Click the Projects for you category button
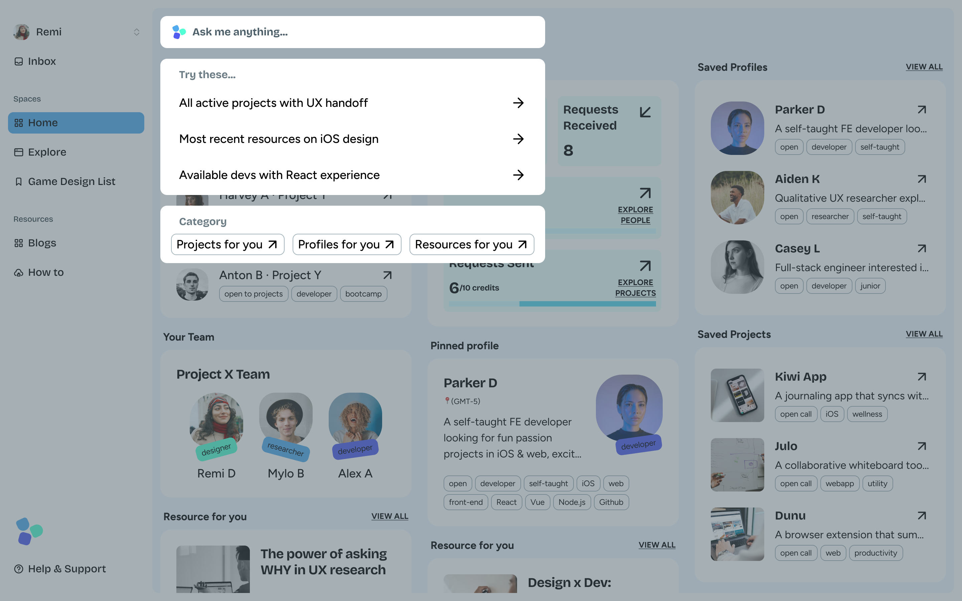Image resolution: width=962 pixels, height=601 pixels. click(x=227, y=244)
